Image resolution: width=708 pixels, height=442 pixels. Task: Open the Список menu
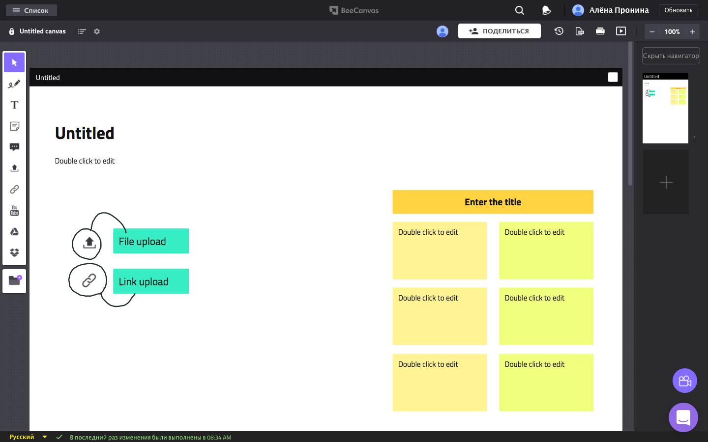[31, 10]
